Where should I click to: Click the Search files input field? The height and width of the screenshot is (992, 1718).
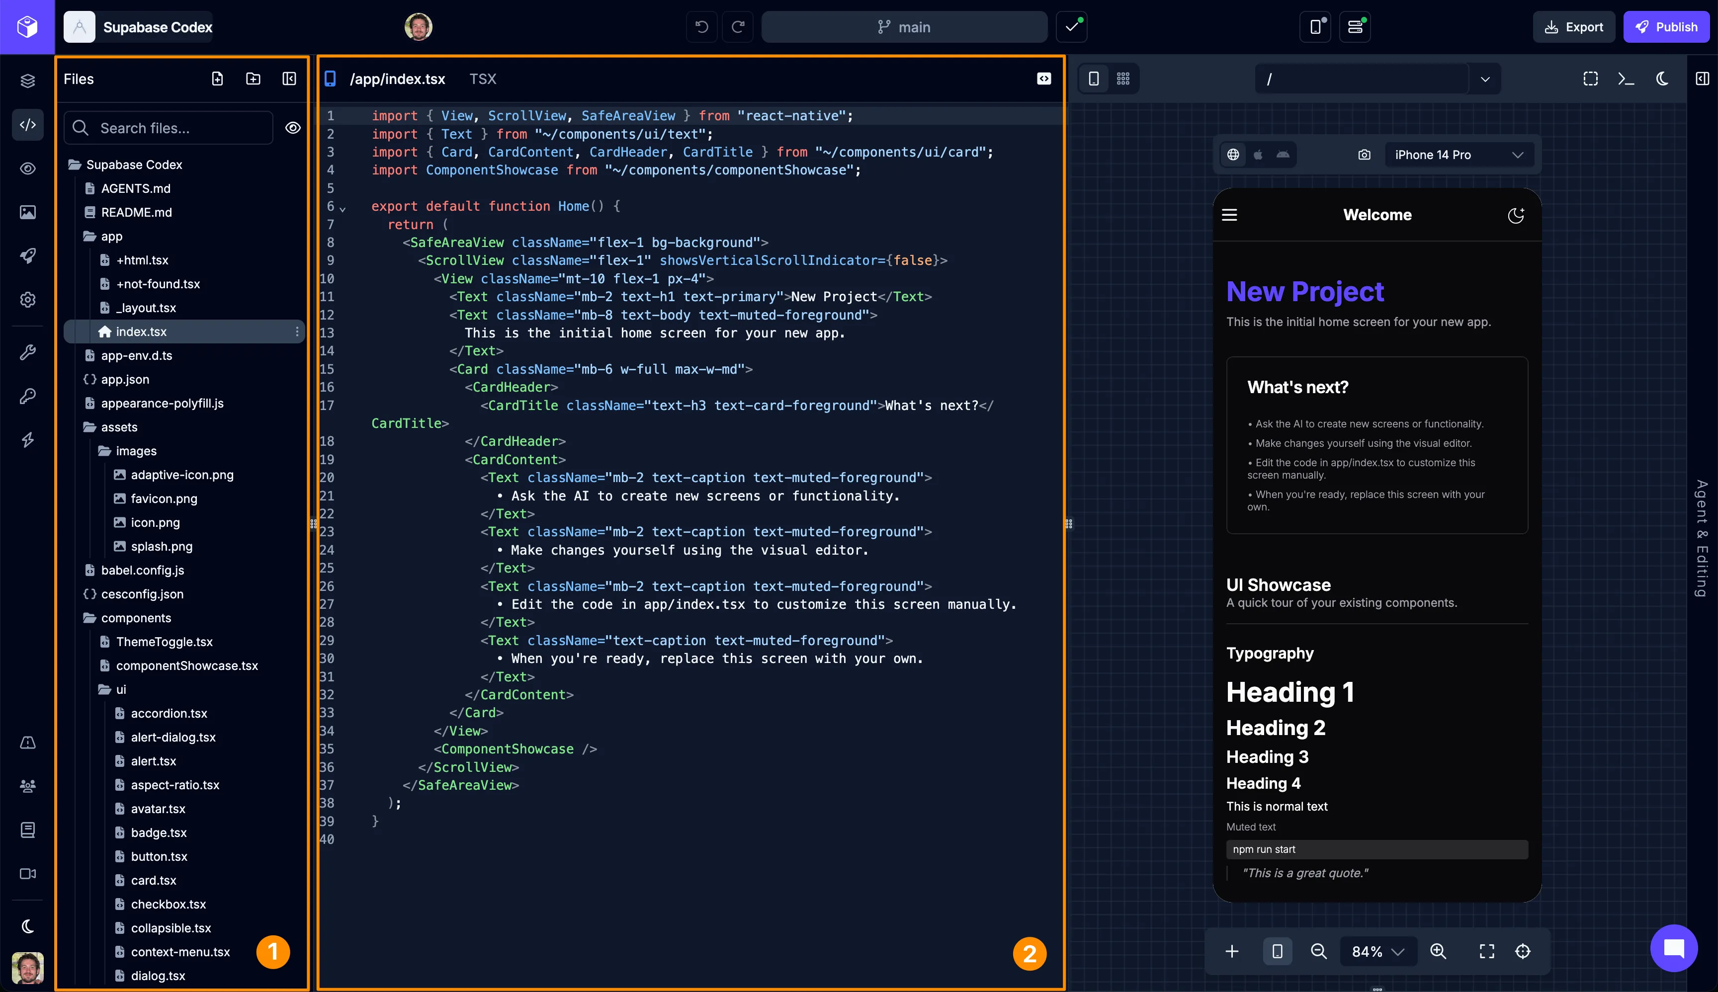tap(168, 127)
